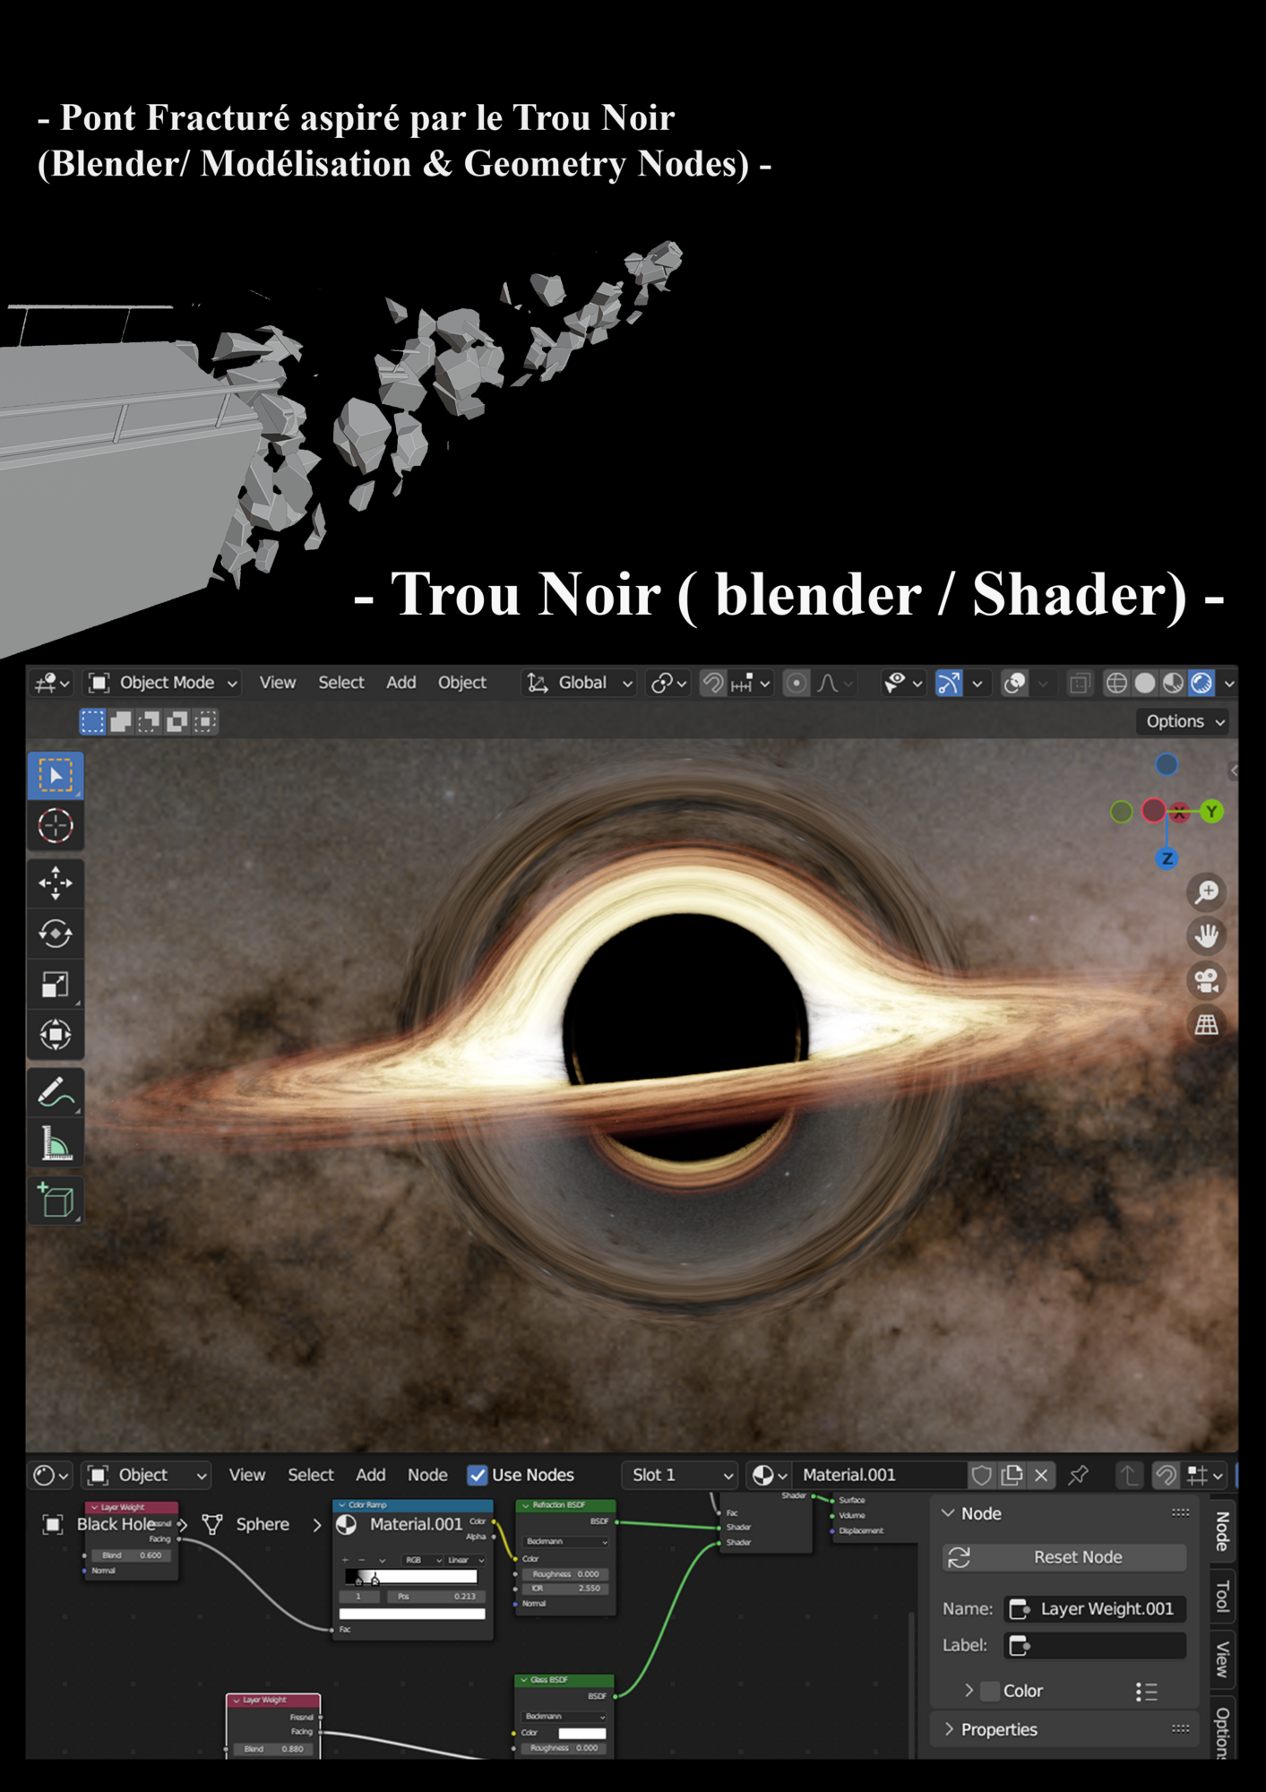Toggle show gizmo button
Image resolution: width=1266 pixels, height=1792 pixels.
pyautogui.click(x=949, y=684)
